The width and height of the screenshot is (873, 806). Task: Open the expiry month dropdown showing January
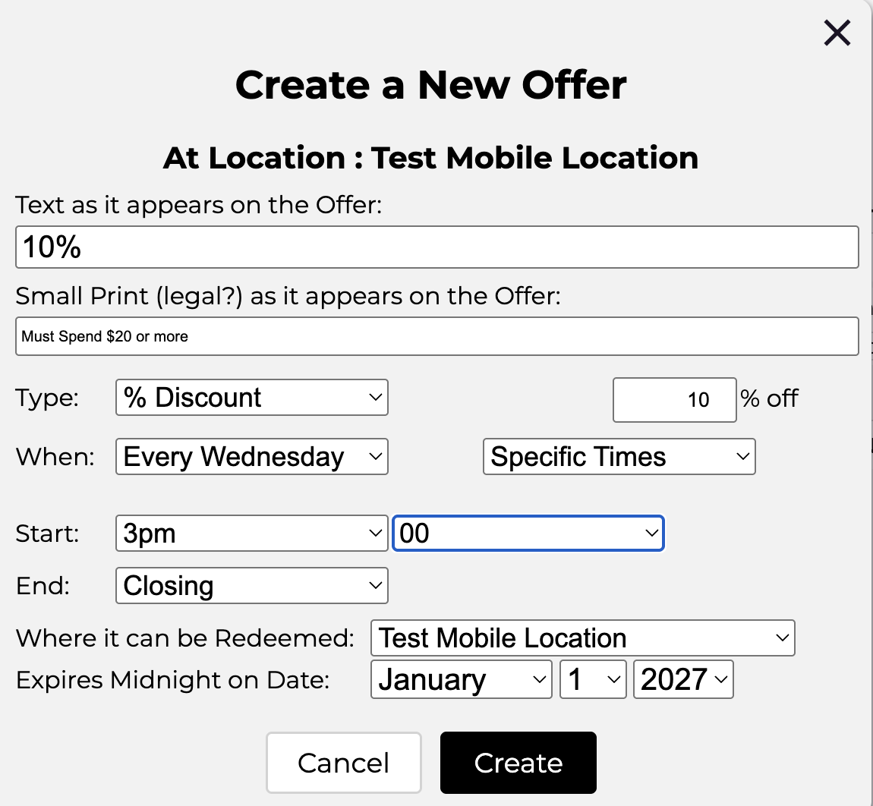461,679
